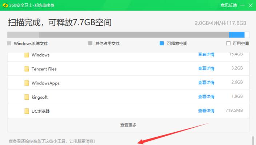Click the 瘦身君 small tools hint text
This screenshot has height=145, width=256.
(x=52, y=141)
